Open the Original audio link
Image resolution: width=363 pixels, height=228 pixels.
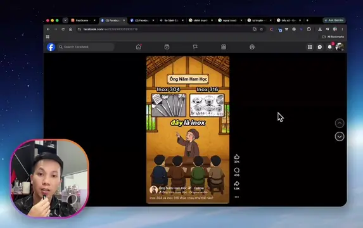(x=198, y=193)
